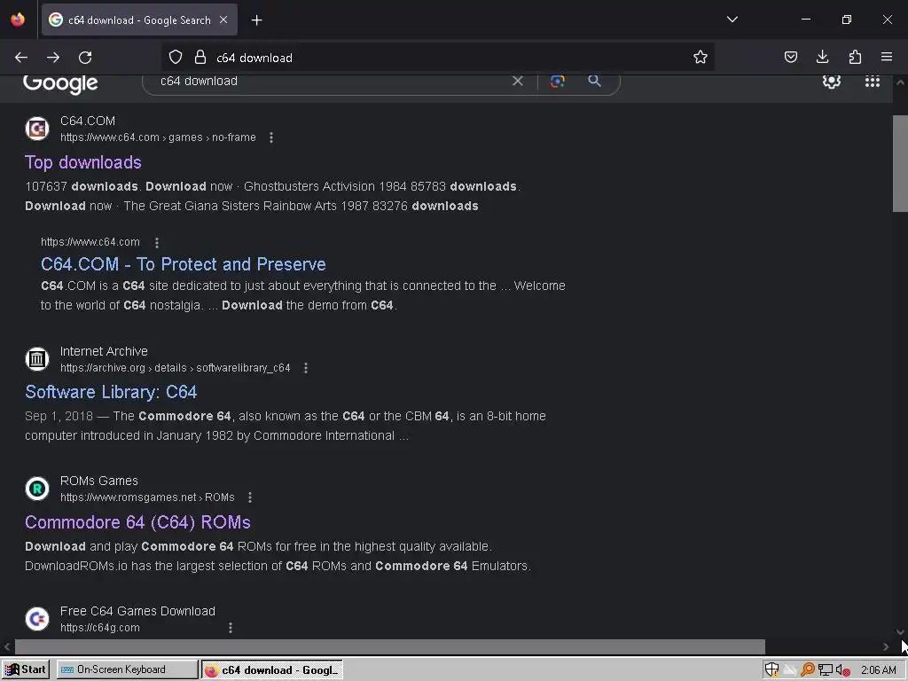Open Software Library: C64 link

(111, 392)
